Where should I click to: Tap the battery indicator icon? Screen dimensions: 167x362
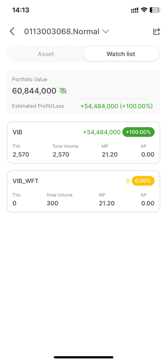155,10
